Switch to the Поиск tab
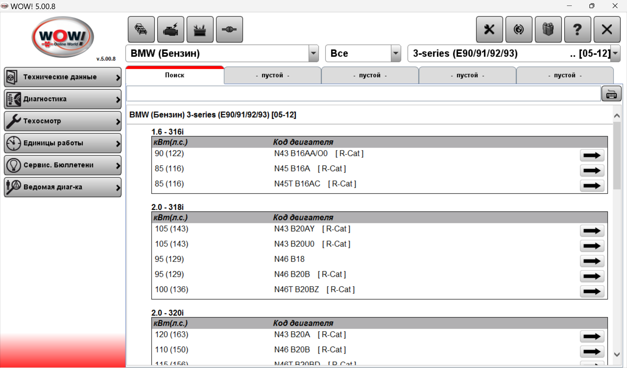Viewport: 627px width, 368px height. (x=175, y=75)
